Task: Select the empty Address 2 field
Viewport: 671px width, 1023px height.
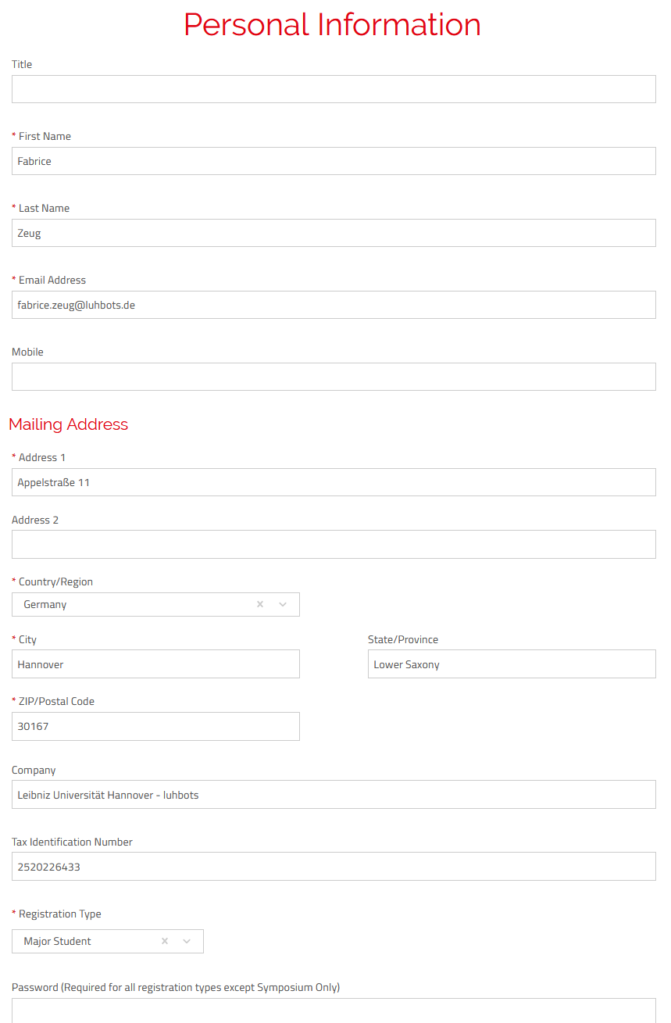Action: click(x=334, y=545)
